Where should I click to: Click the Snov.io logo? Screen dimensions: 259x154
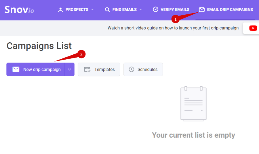19,9
